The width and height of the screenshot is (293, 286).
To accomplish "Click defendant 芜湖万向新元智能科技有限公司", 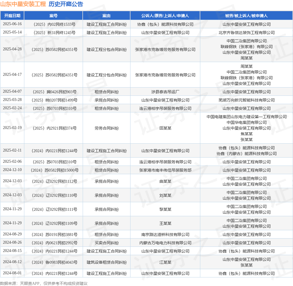I will point(246,100).
